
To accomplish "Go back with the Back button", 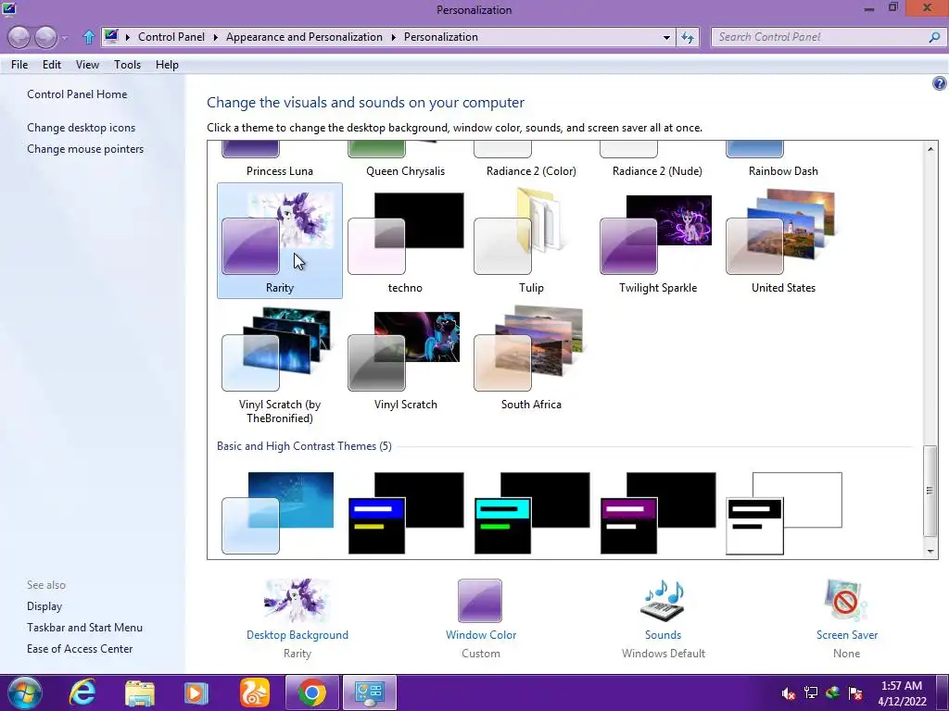I will (x=19, y=37).
